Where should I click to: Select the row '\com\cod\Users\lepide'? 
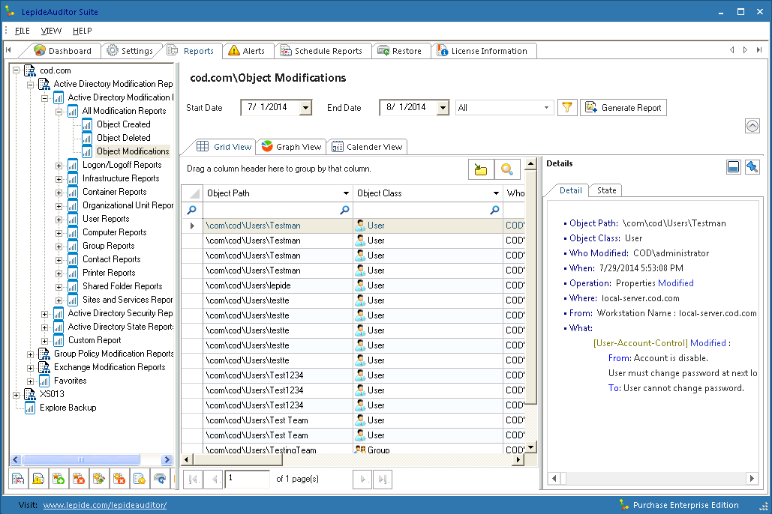click(353, 285)
